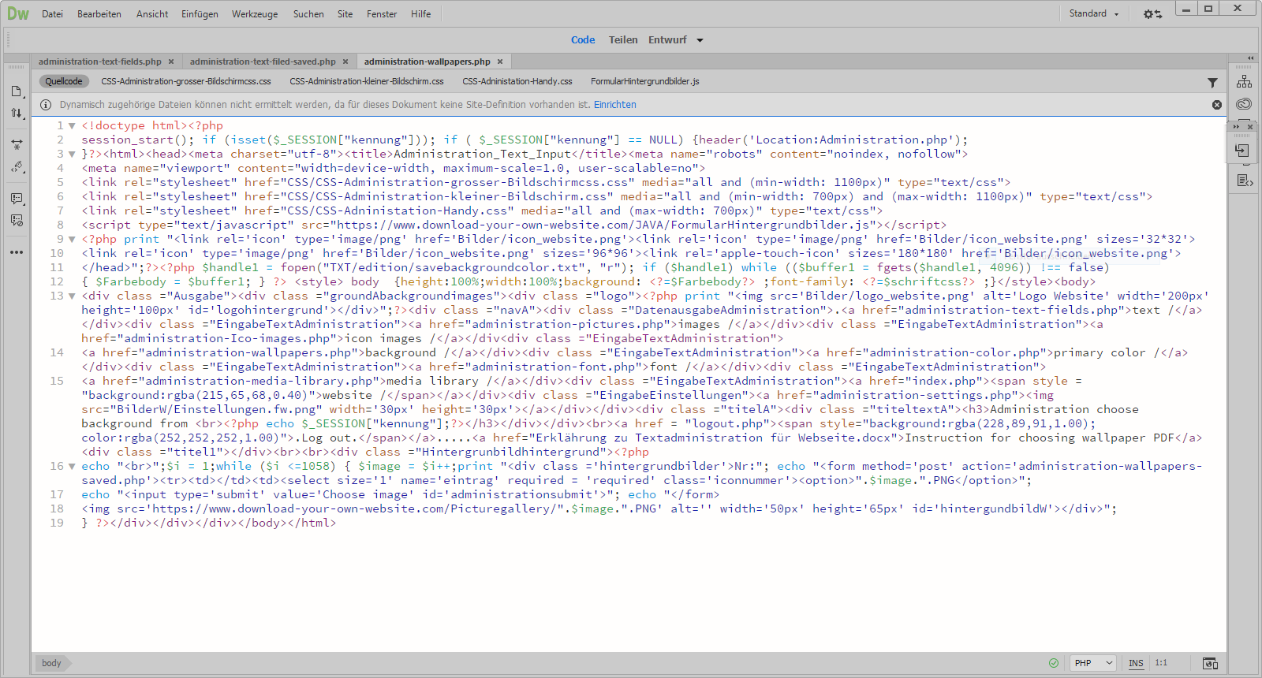Open the Hilfe menu
The width and height of the screenshot is (1262, 678).
click(x=420, y=14)
